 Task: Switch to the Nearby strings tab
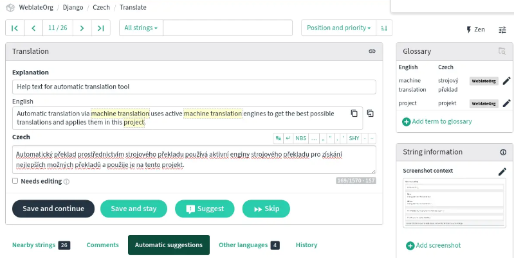(x=41, y=245)
